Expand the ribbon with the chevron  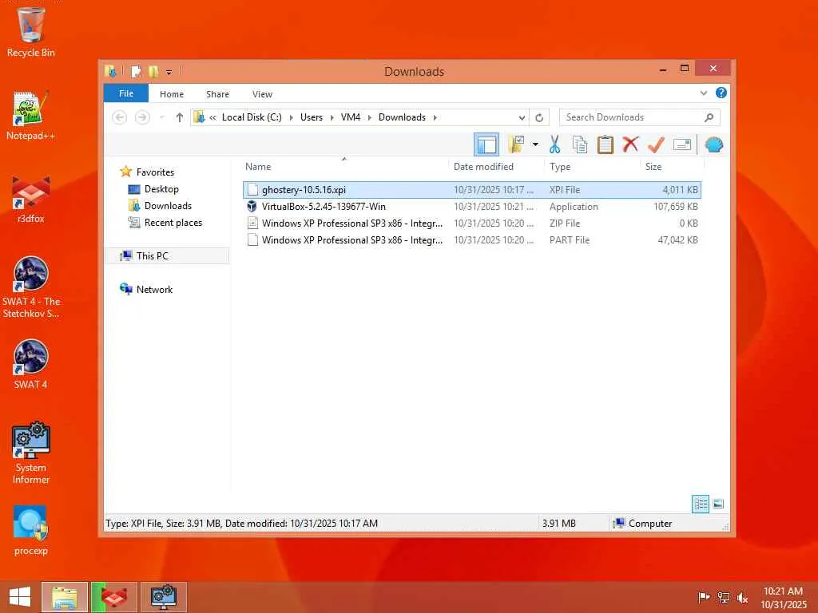(704, 93)
